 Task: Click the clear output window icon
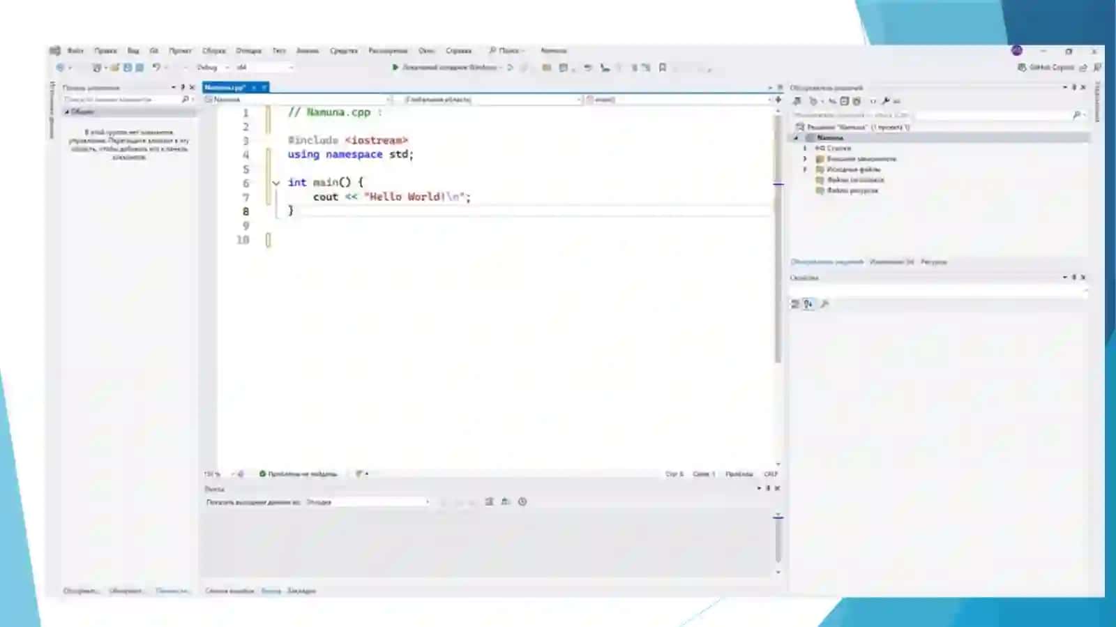489,501
